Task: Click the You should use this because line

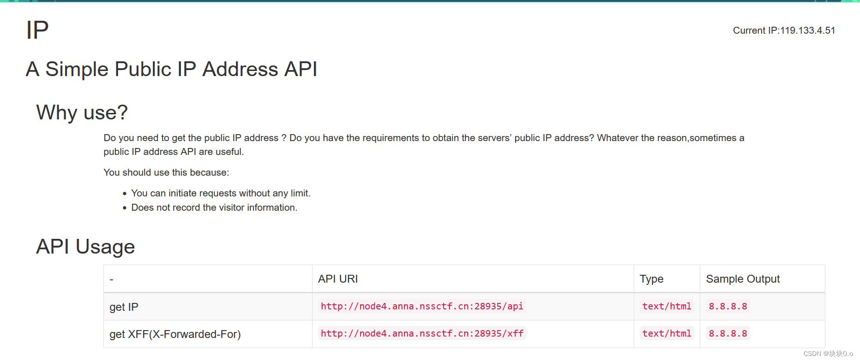Action: tap(166, 172)
